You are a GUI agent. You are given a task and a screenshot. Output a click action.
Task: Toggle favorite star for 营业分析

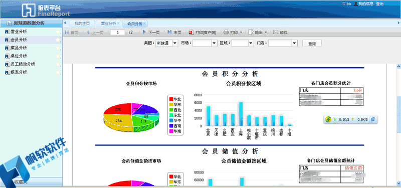coord(58,32)
